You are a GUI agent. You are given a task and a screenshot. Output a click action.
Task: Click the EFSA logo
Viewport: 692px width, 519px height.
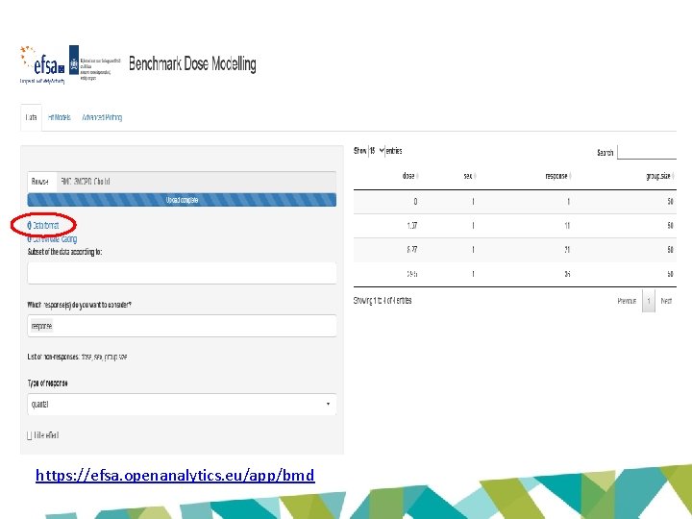click(x=42, y=64)
